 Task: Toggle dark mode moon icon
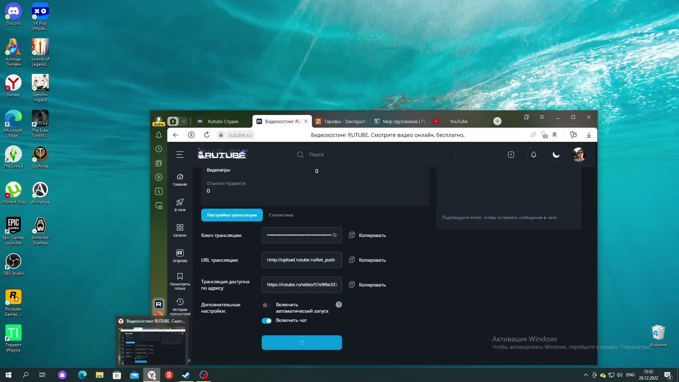click(556, 155)
